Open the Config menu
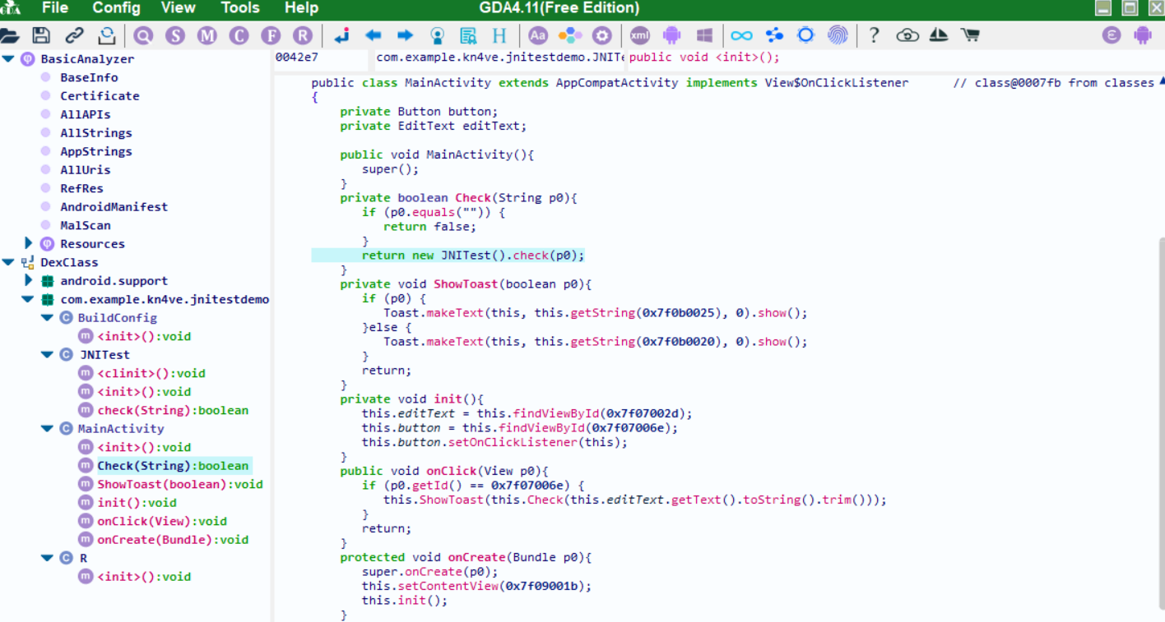Screen dimensions: 1165x622 [x=116, y=8]
